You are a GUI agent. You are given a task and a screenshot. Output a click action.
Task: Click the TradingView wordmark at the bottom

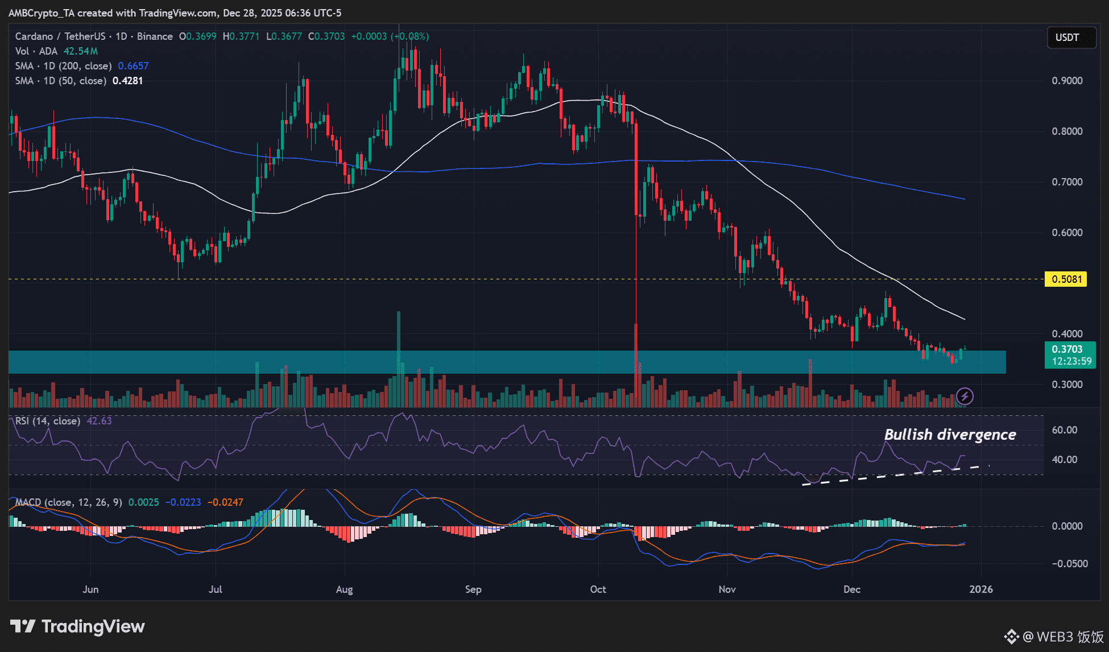(93, 626)
